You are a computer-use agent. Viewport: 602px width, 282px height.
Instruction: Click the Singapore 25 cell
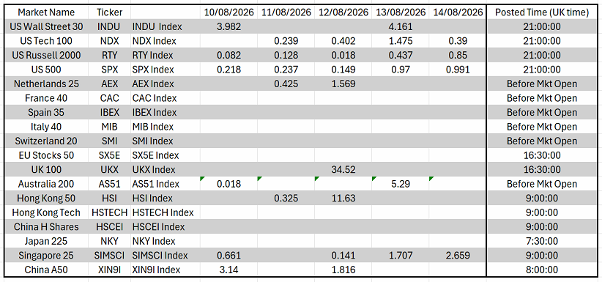(x=46, y=256)
